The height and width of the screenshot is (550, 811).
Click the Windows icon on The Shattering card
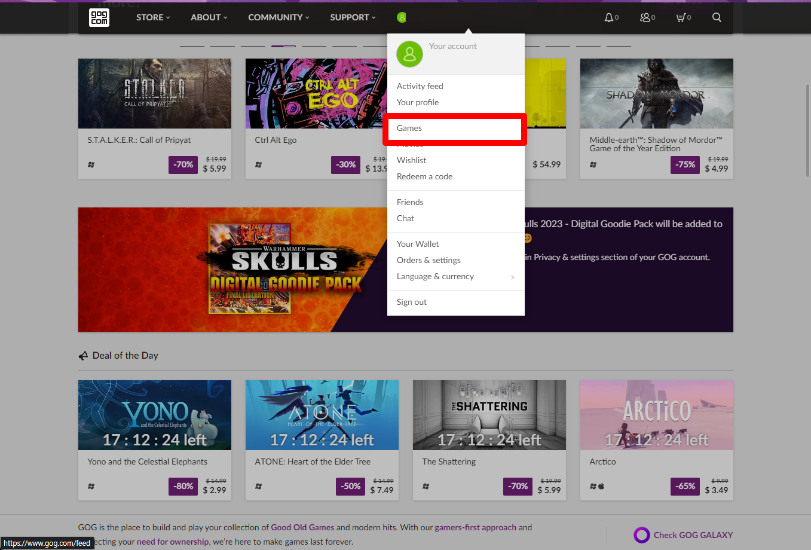(426, 486)
